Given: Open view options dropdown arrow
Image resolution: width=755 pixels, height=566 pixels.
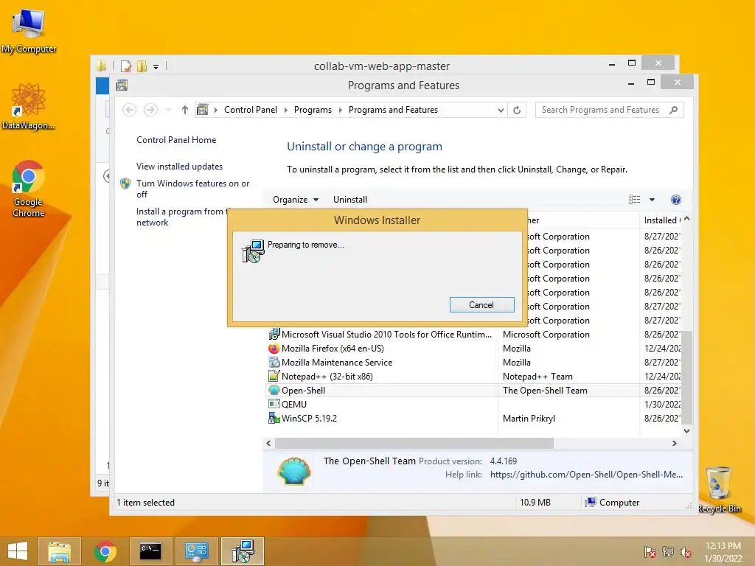Looking at the screenshot, I should (x=652, y=199).
